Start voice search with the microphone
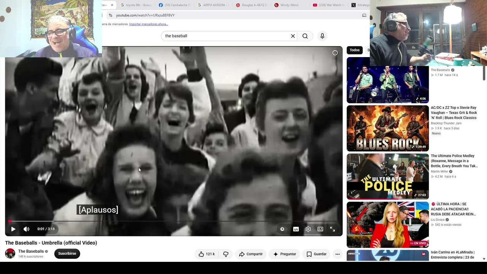This screenshot has width=487, height=274. tap(322, 36)
